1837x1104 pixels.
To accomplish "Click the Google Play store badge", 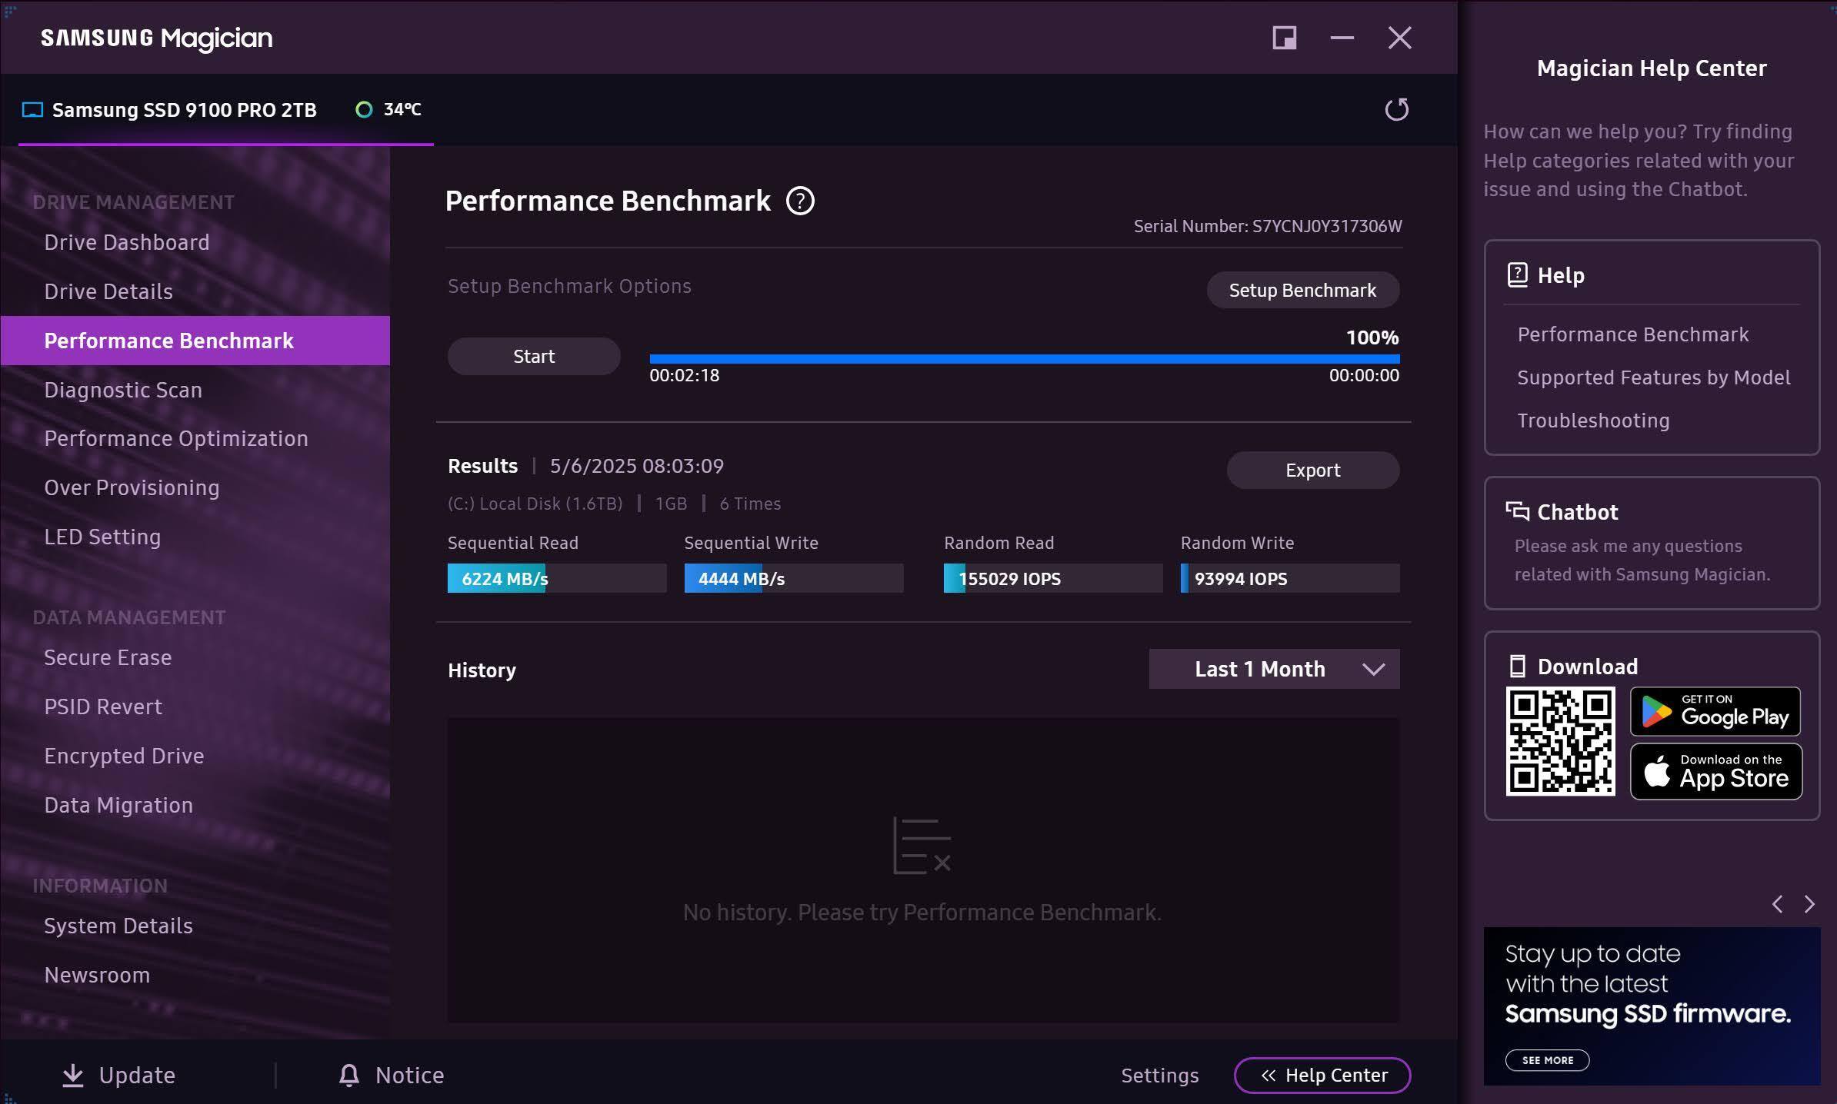I will 1715,711.
